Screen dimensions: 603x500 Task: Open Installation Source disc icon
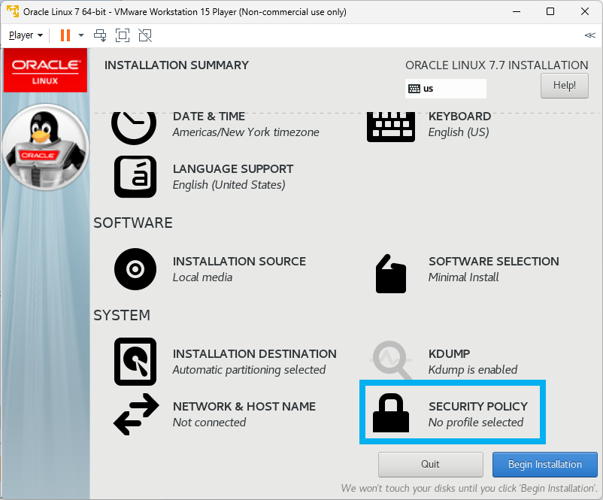[x=135, y=269]
